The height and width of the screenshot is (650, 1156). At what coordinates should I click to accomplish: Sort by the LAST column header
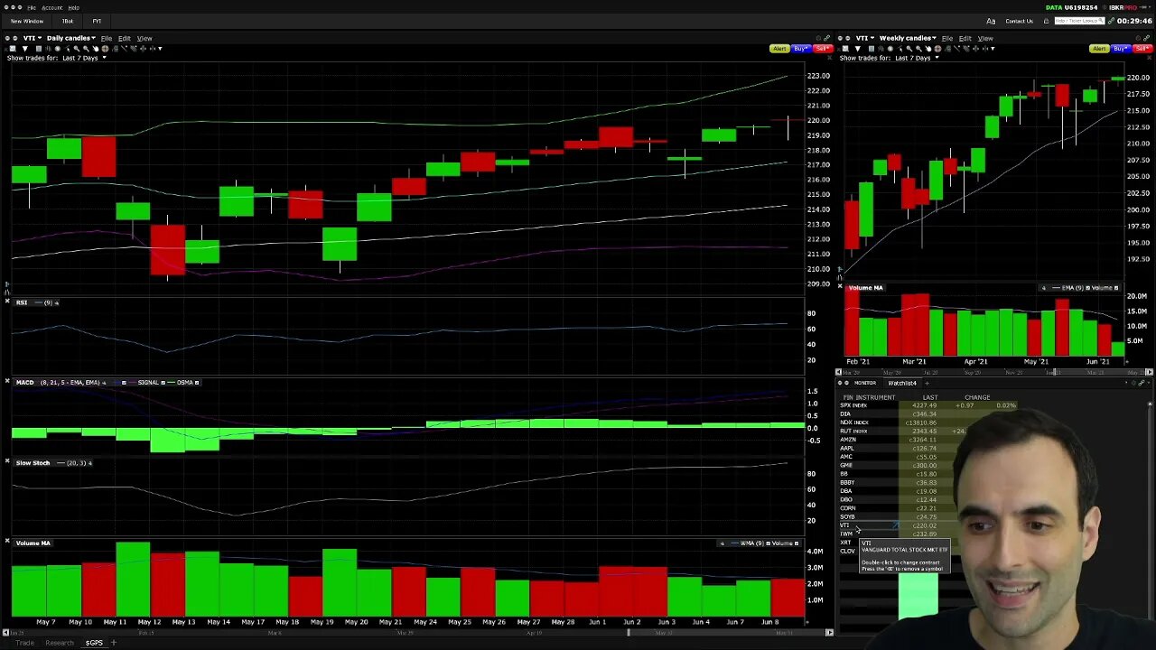coord(930,397)
